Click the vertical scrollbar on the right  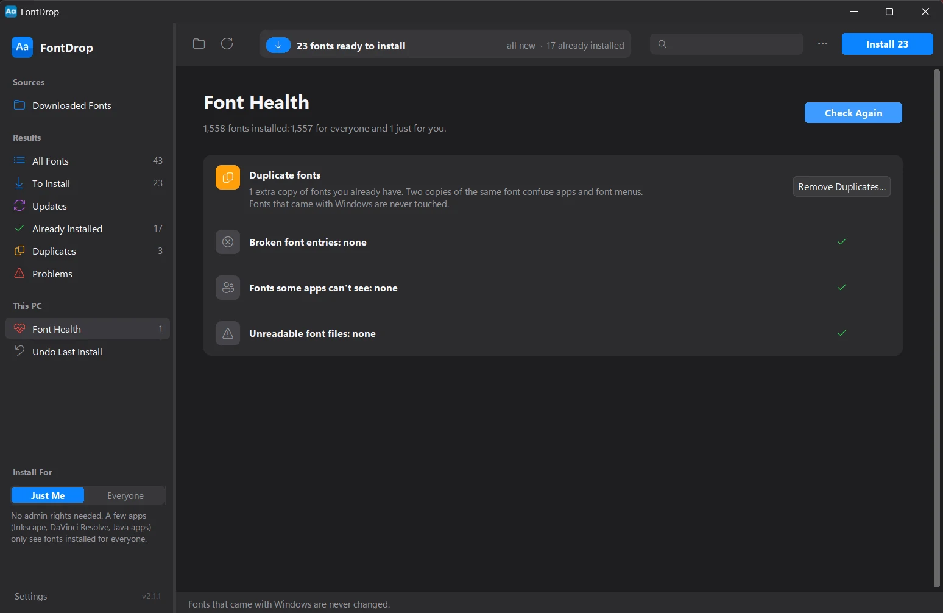937,328
